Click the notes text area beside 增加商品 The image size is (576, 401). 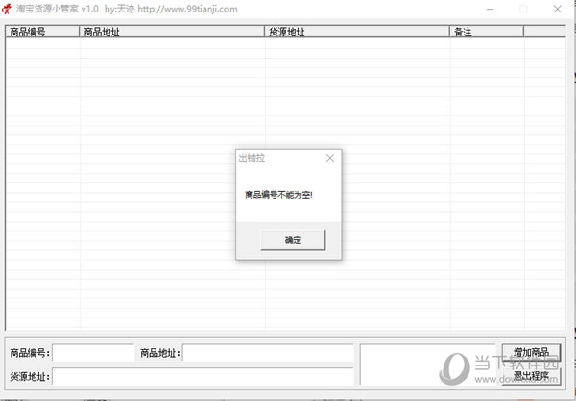pos(427,365)
